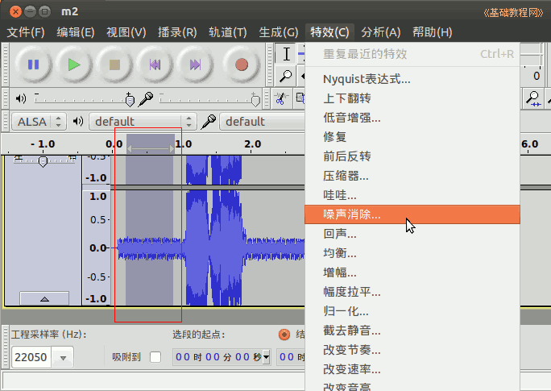Open the 分析(A) menu
The image size is (551, 391).
click(x=380, y=32)
